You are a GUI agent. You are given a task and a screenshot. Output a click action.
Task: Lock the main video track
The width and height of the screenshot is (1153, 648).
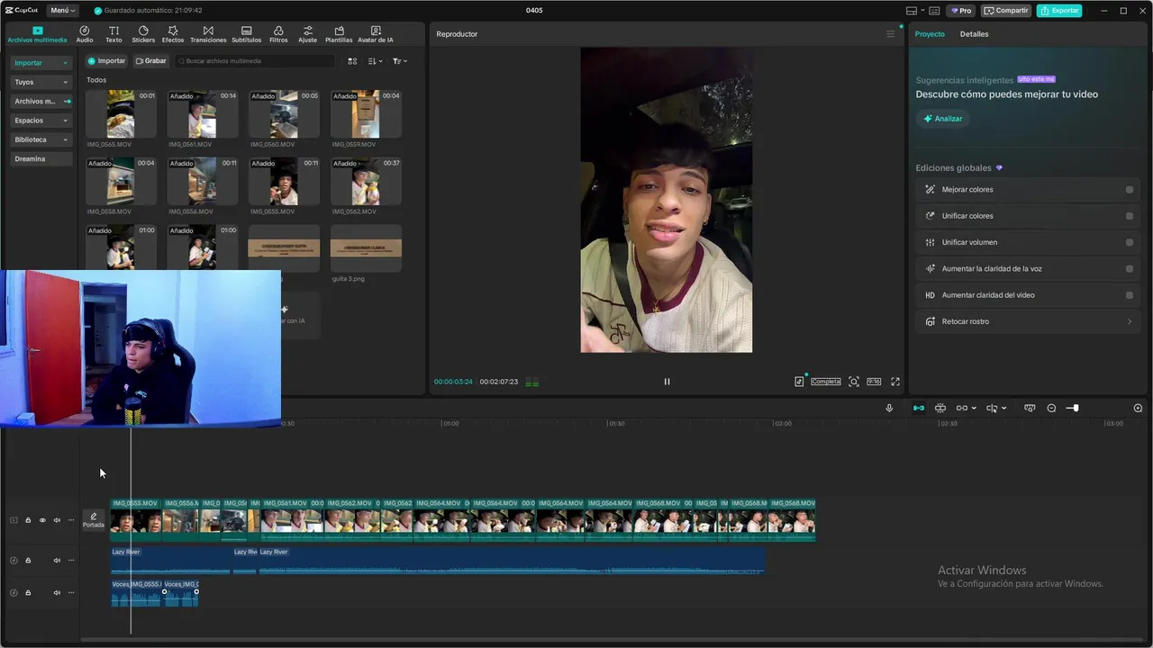click(x=28, y=520)
